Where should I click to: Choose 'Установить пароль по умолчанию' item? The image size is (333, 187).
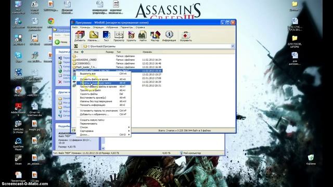click(104, 111)
